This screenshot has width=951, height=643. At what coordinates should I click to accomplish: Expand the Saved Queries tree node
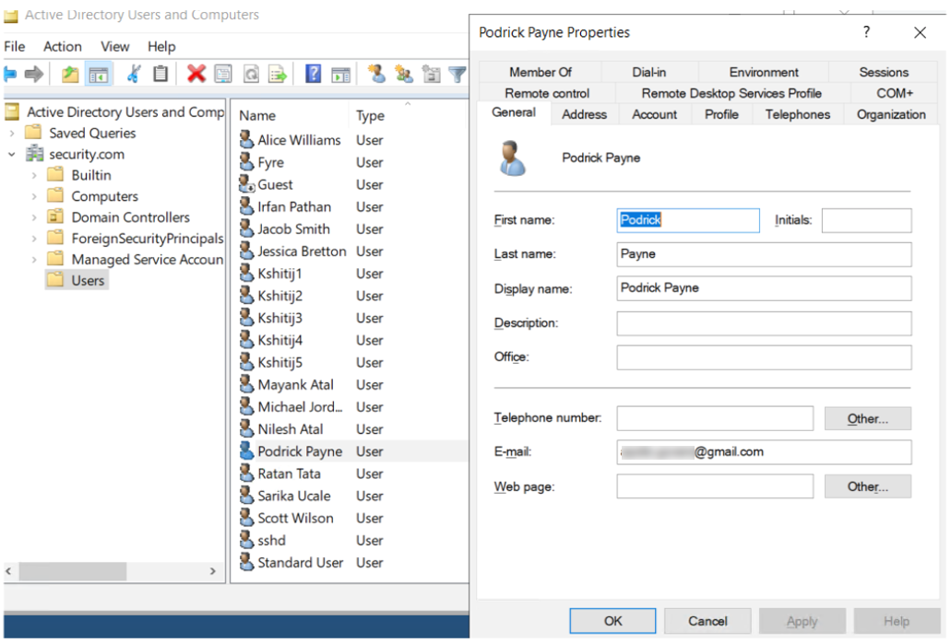(11, 133)
